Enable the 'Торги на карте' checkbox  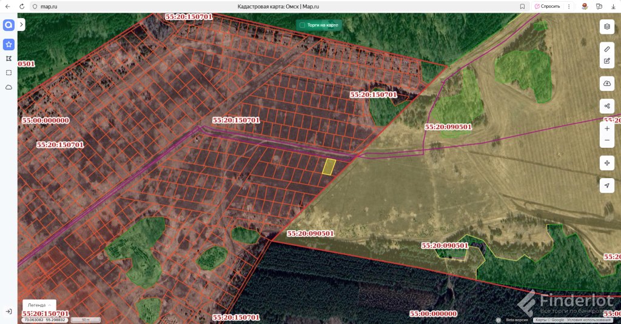302,25
